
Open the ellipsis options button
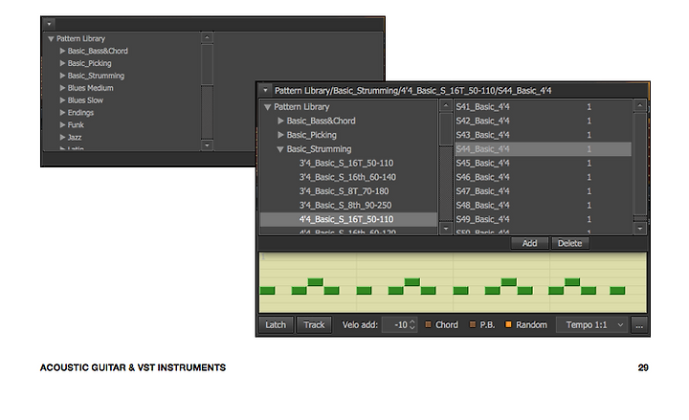pos(639,325)
